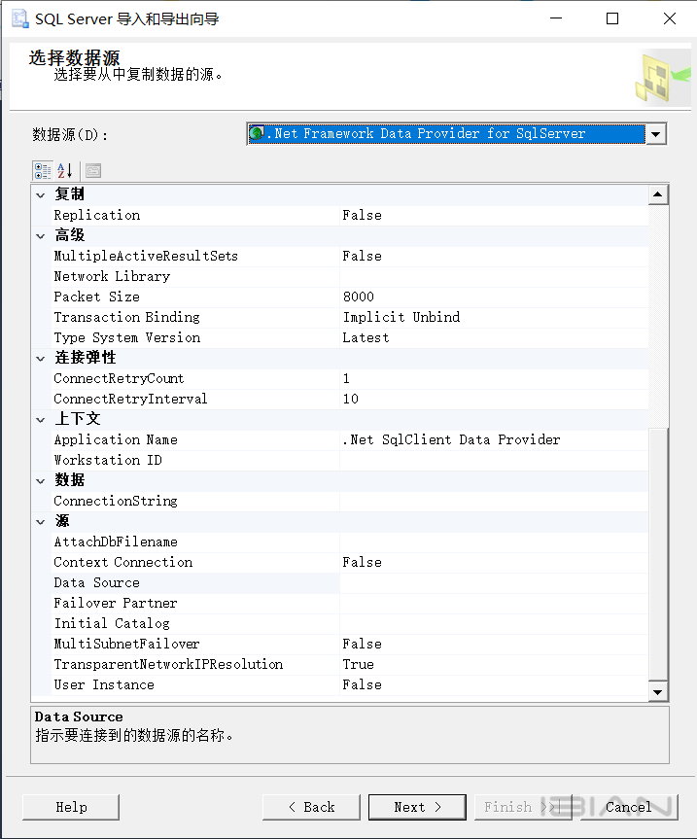Click the SQL Server wizard title bar icon
Viewport: 697px width, 839px height.
point(19,18)
